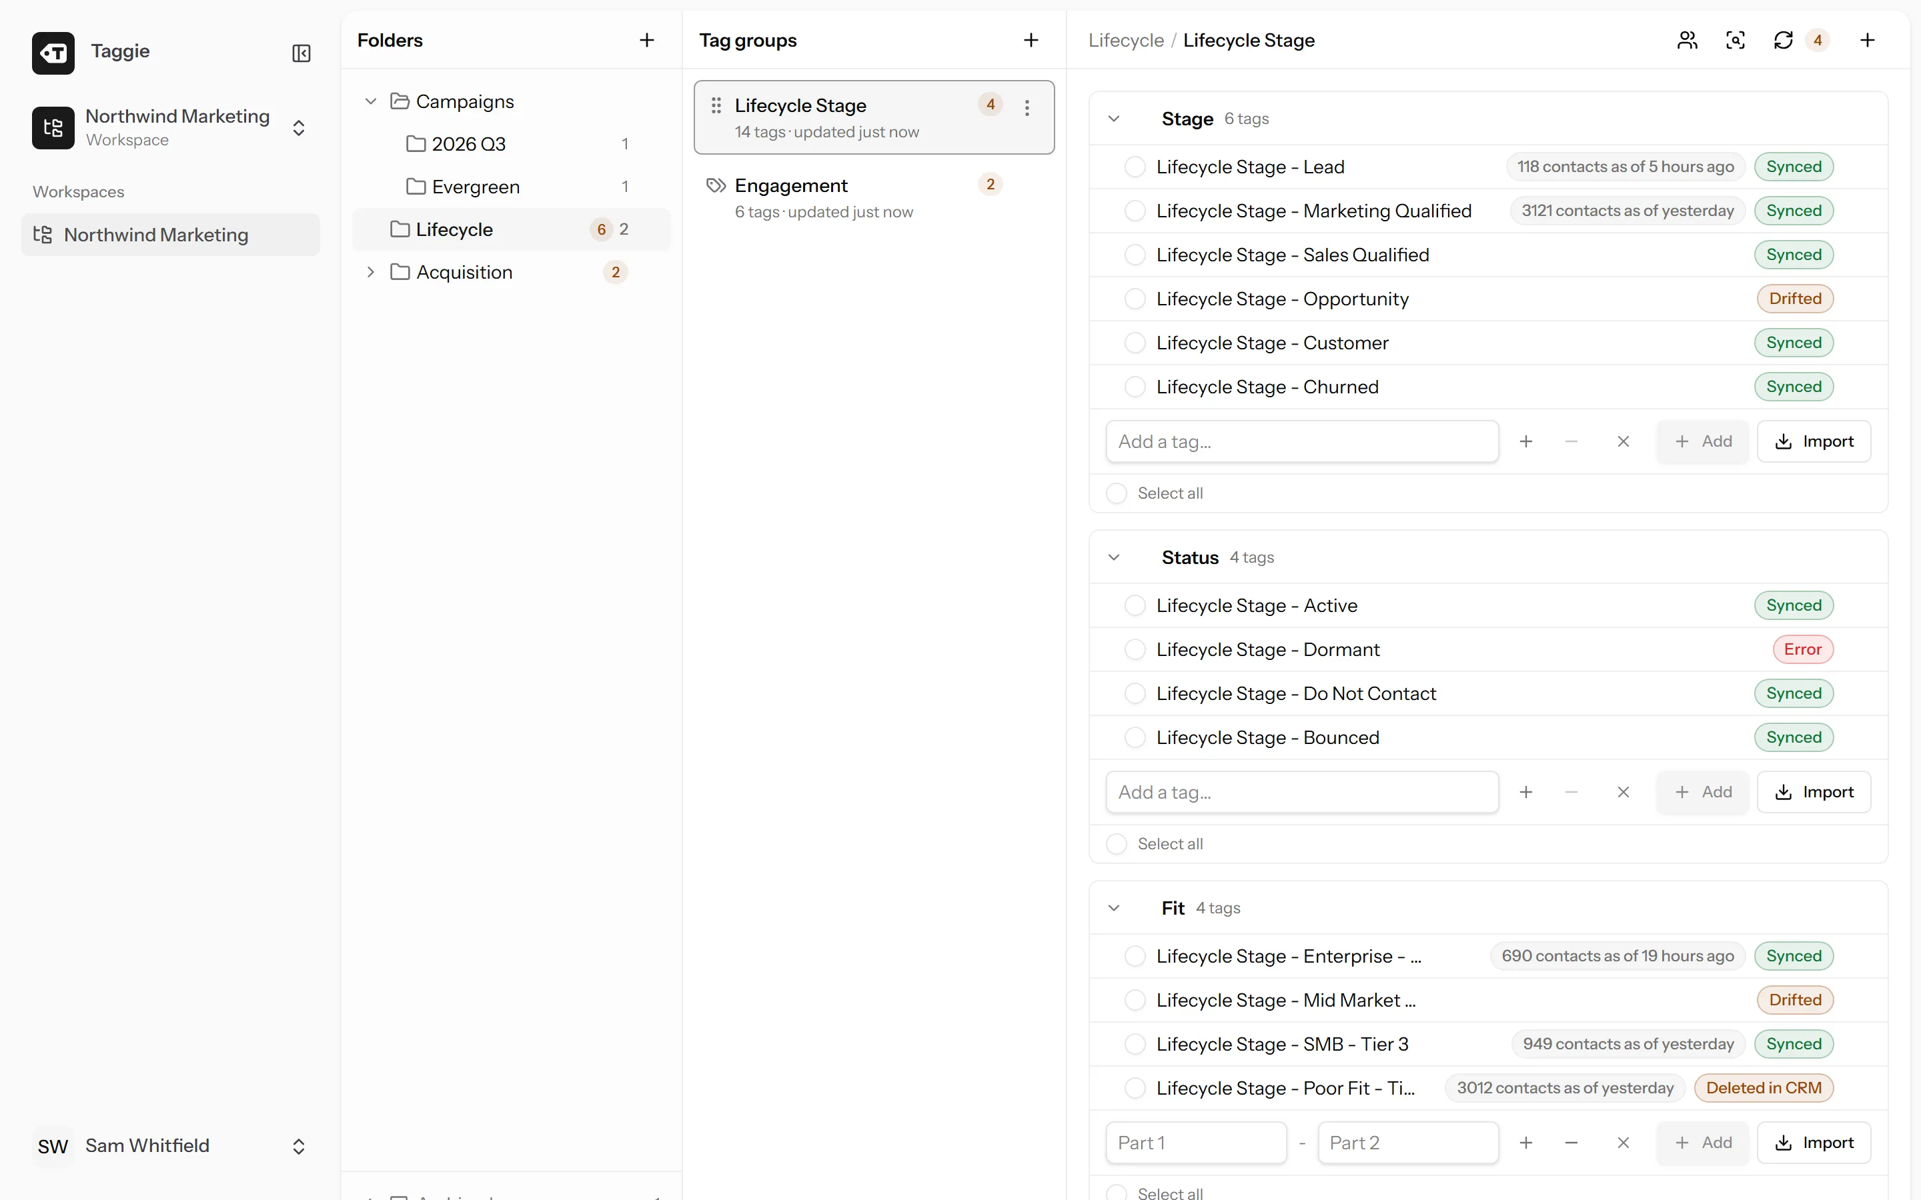Viewport: 1921px width, 1200px height.
Task: Click the Deleted in CRM status badge
Action: [1764, 1088]
